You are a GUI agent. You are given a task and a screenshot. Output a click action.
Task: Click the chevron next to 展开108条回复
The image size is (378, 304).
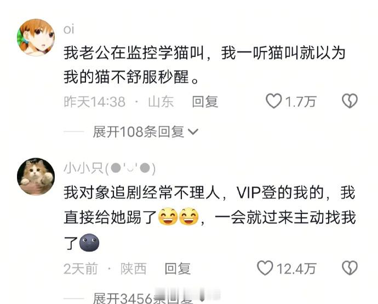tap(193, 132)
